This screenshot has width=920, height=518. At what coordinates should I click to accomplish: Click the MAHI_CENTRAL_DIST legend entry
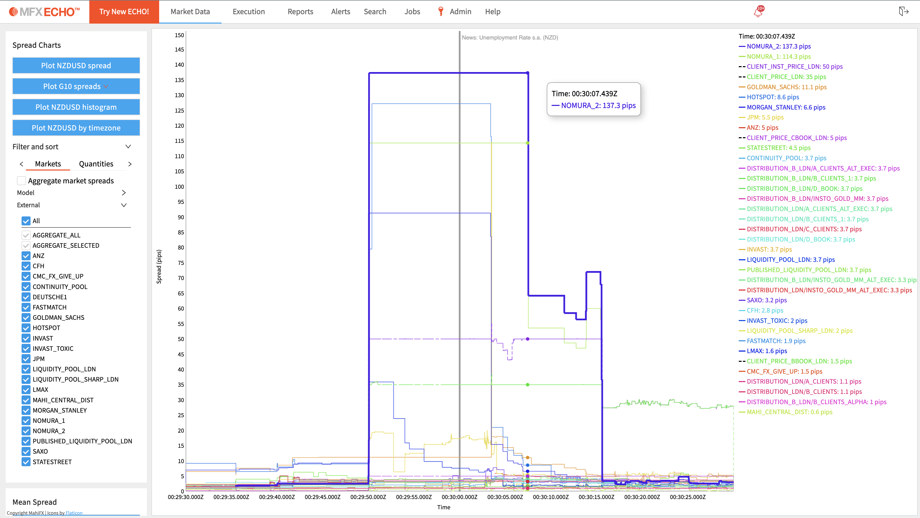tap(785, 412)
